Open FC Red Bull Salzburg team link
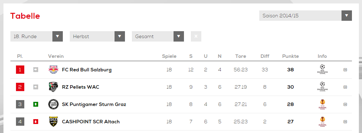The height and width of the screenshot is (133, 362). coord(87,70)
